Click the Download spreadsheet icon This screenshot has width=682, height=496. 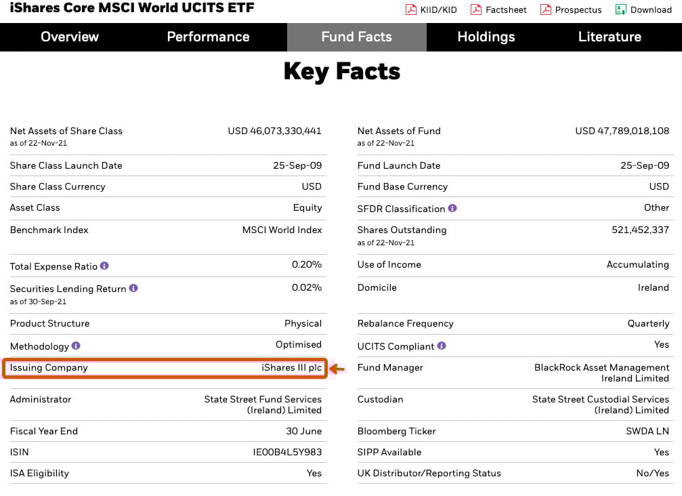[620, 9]
